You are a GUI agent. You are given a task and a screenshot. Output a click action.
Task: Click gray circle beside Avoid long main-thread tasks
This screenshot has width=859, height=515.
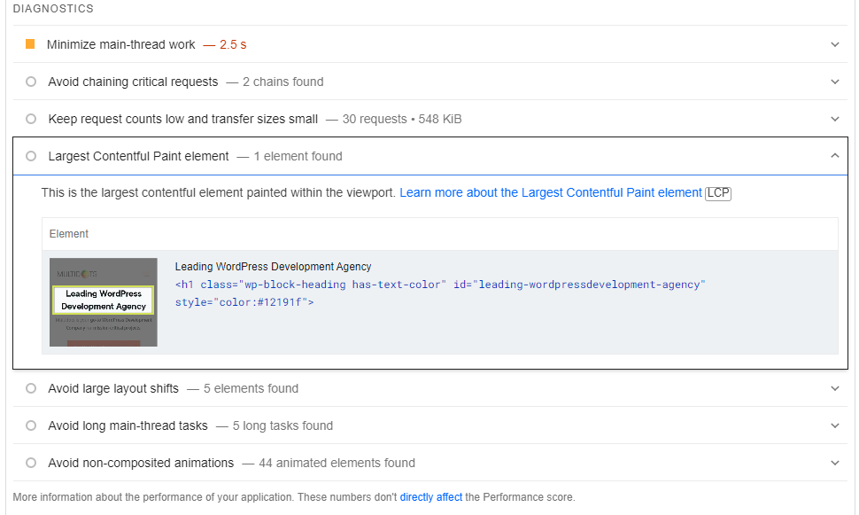click(x=31, y=425)
